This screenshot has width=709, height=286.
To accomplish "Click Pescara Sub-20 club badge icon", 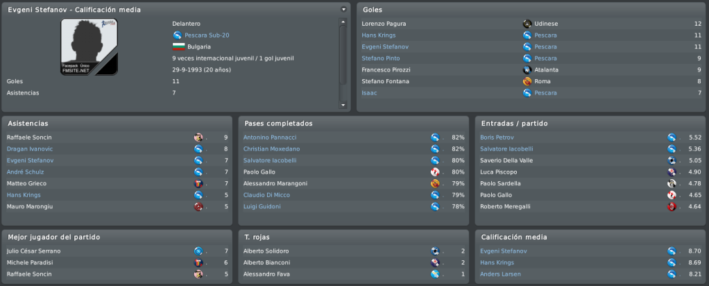I will coord(178,35).
